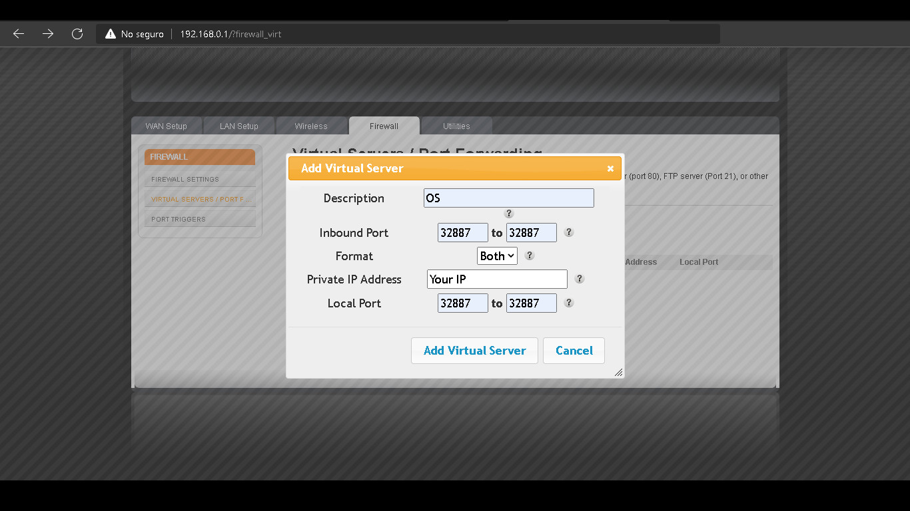Click the Description field help icon

[508, 214]
